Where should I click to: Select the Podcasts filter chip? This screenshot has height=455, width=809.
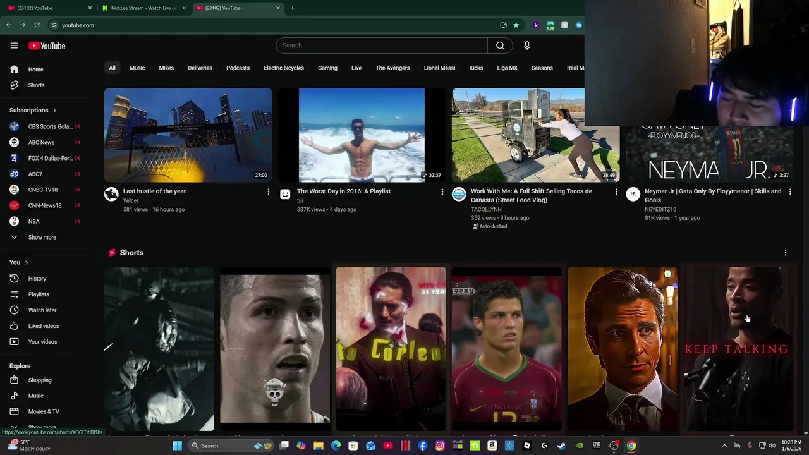[x=238, y=68]
